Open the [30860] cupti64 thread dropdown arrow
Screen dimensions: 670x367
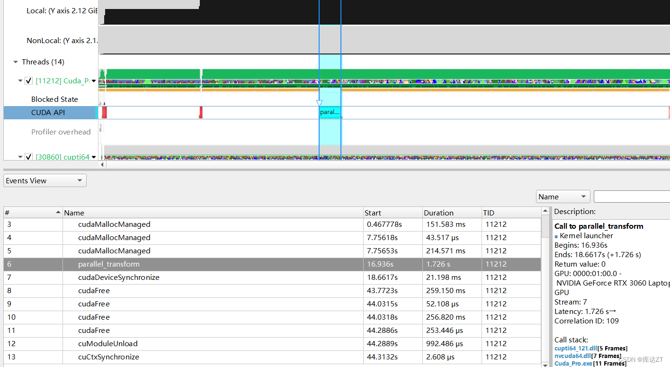click(x=94, y=157)
